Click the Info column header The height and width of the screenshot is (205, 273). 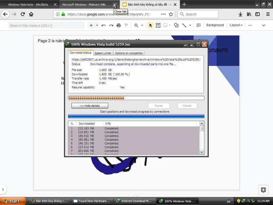pyautogui.click(x=150, y=124)
